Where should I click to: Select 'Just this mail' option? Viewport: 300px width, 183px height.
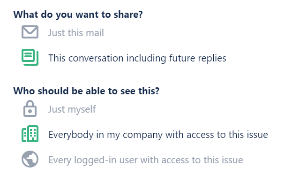pos(76,32)
